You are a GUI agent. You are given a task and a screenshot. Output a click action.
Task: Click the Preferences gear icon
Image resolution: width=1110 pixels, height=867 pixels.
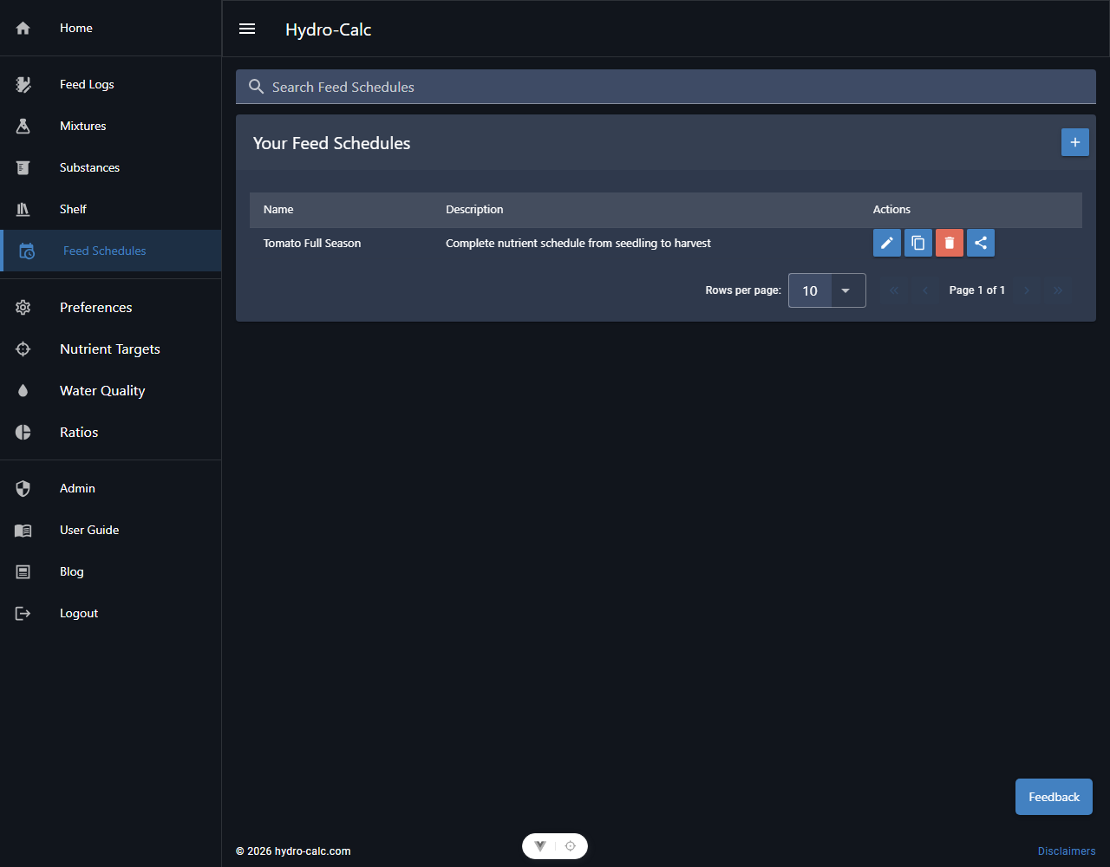23,308
